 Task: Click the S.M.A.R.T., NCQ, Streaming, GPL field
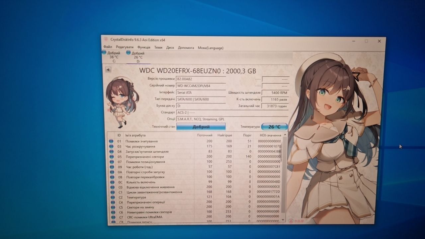232,119
